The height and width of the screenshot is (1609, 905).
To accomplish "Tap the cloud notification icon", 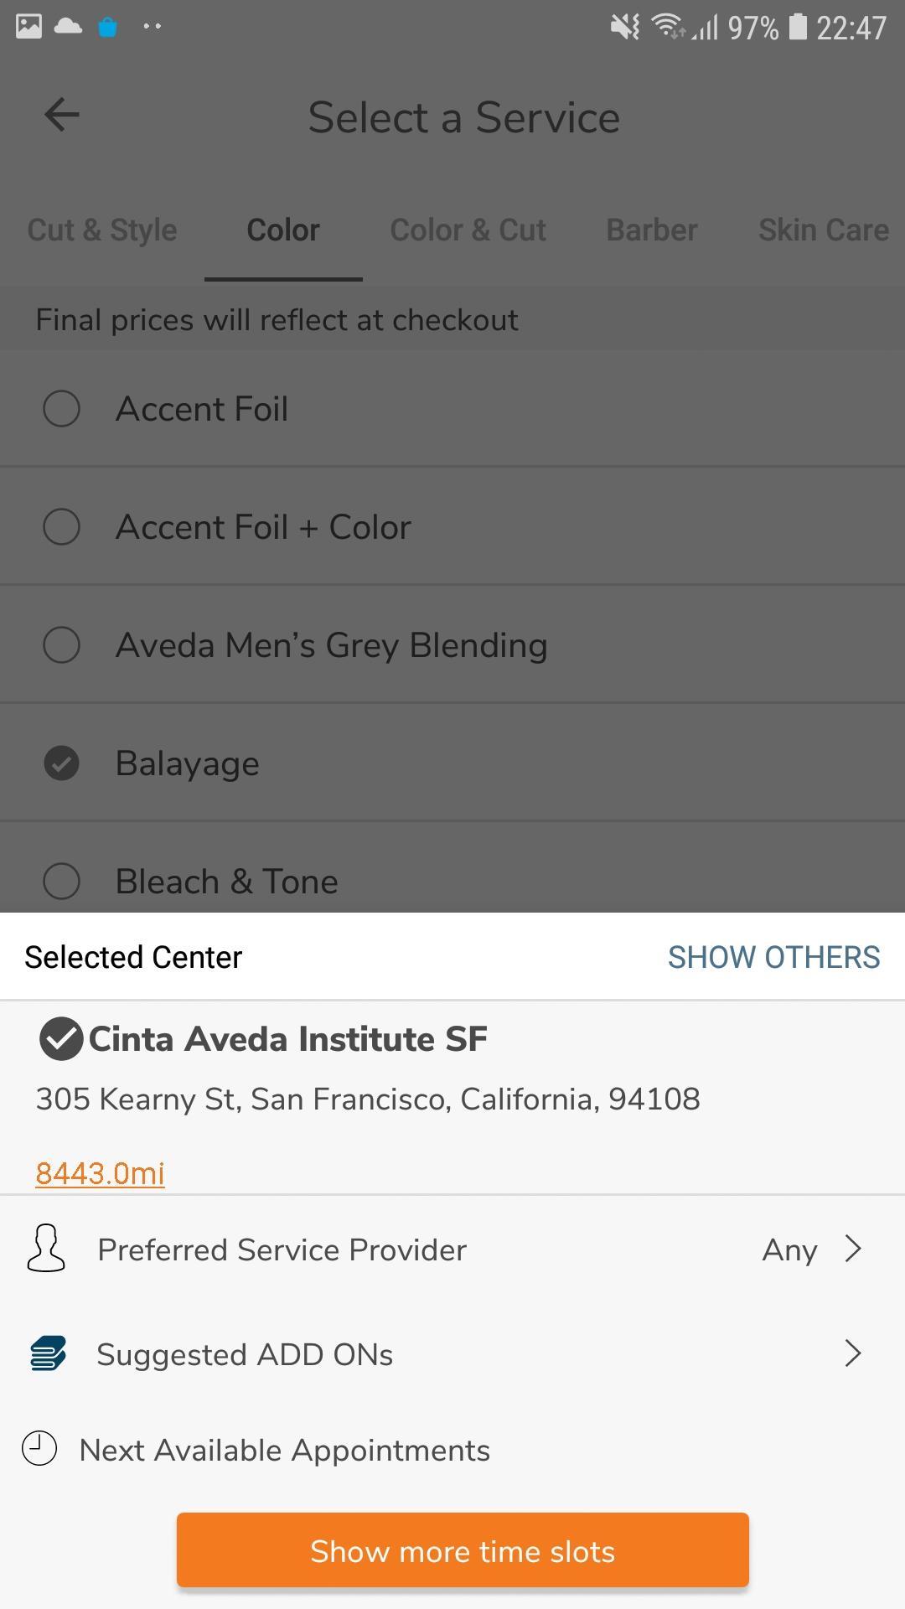I will pyautogui.click(x=68, y=26).
